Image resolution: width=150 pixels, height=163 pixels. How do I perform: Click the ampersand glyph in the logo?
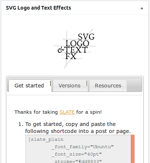[x=61, y=50]
